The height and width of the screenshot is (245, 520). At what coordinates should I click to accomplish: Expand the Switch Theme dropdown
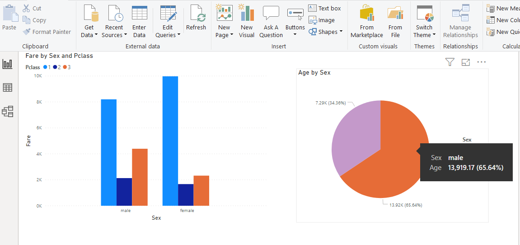click(x=425, y=35)
